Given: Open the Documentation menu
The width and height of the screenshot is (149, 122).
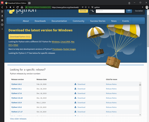Looking at the screenshot, I should click(59, 21).
